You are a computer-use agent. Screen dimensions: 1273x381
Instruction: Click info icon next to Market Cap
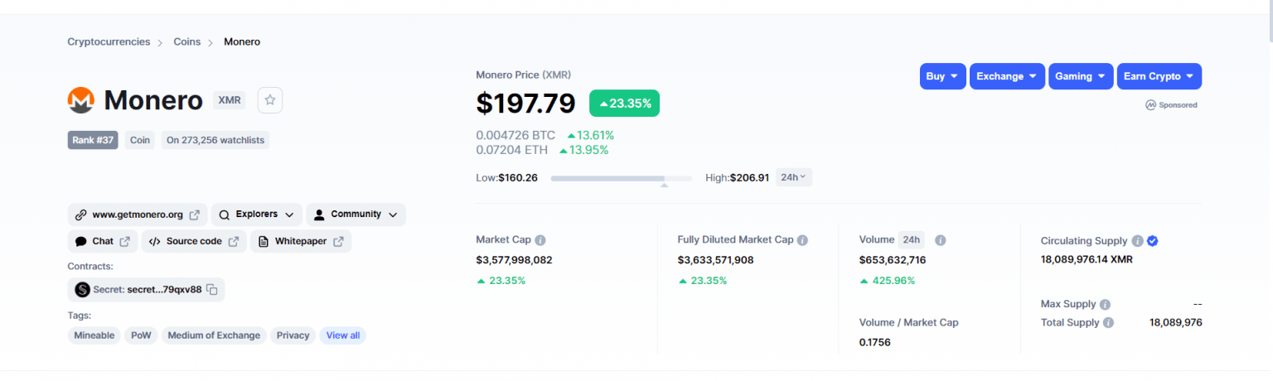pyautogui.click(x=540, y=240)
